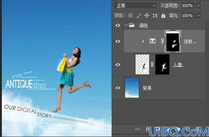Hide the 调色 group with its eye icon
Viewport: 209px width, 137px height.
pyautogui.click(x=118, y=25)
